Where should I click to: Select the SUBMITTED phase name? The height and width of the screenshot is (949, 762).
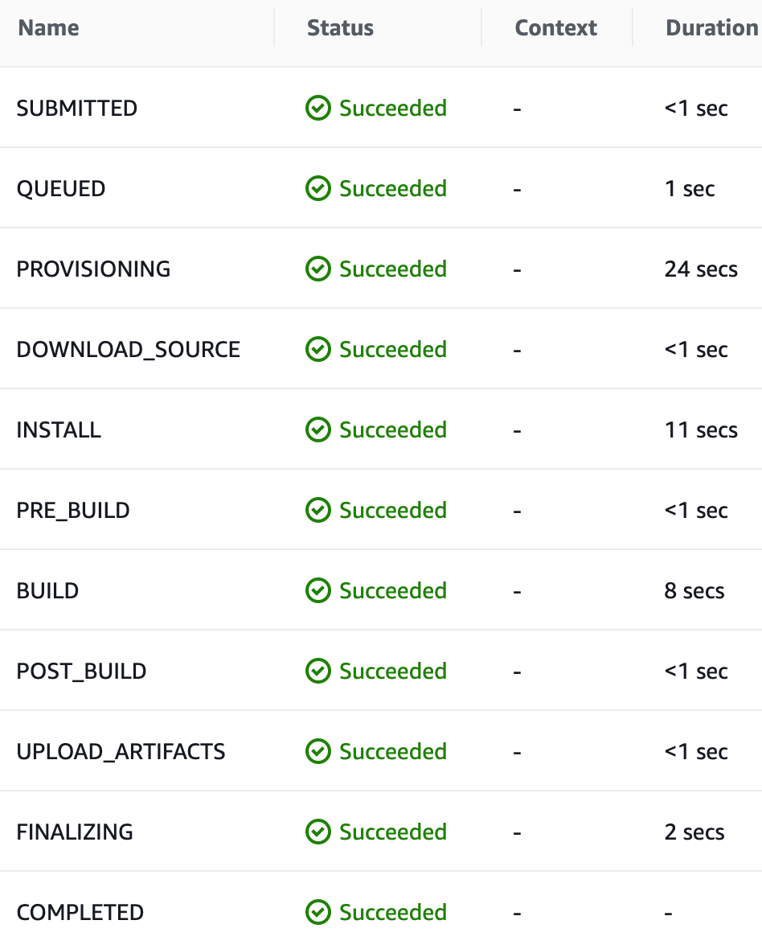click(x=76, y=108)
